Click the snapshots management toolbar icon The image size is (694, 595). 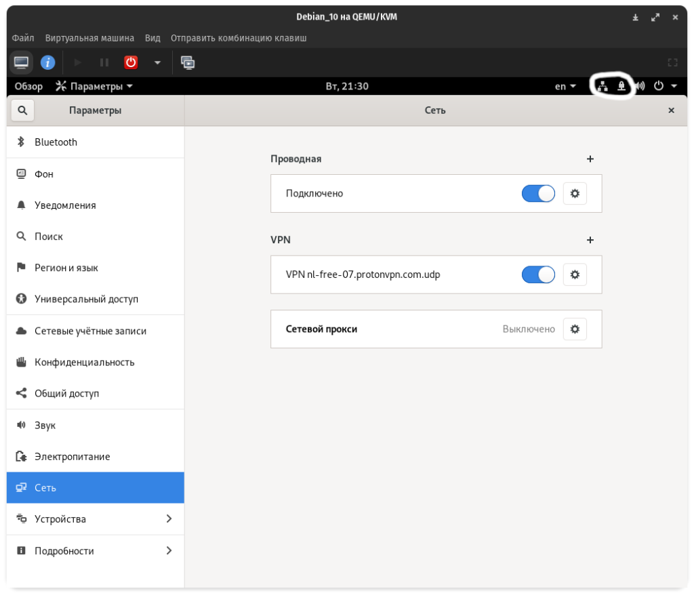pyautogui.click(x=188, y=62)
